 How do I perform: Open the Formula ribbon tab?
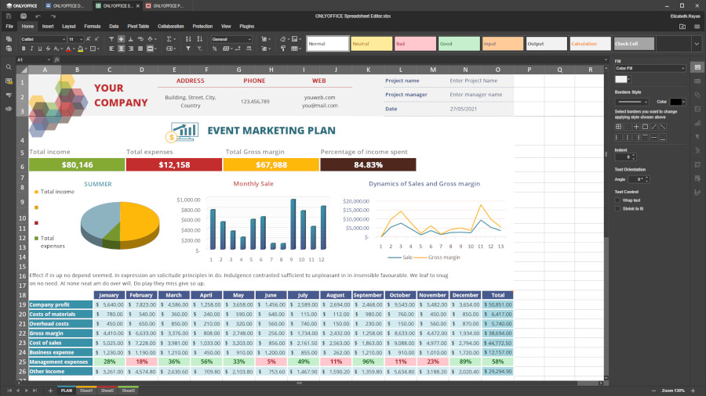click(93, 26)
